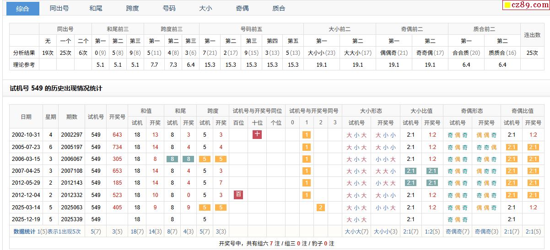Click the 数据统计 link in the bottom row
This screenshot has height=250, width=550.
coord(24,231)
